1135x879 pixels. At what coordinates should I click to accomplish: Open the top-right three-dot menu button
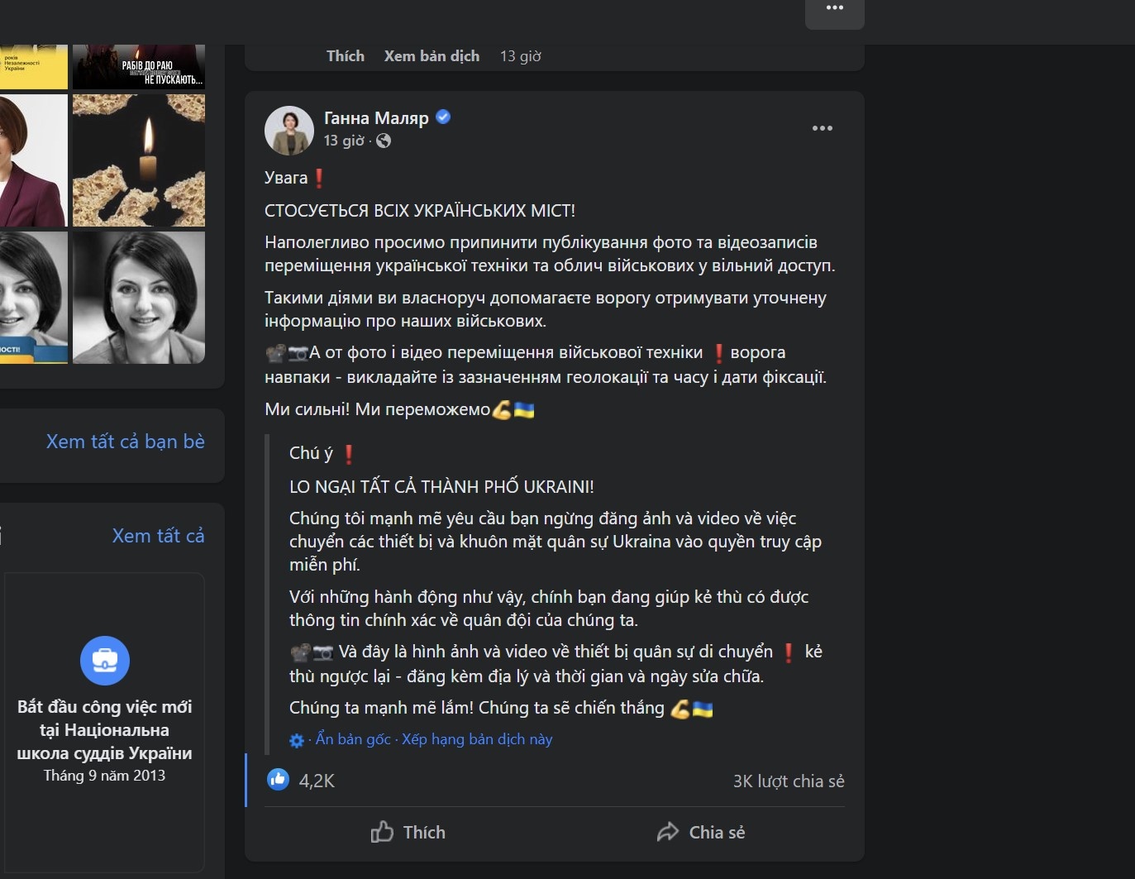pyautogui.click(x=834, y=9)
